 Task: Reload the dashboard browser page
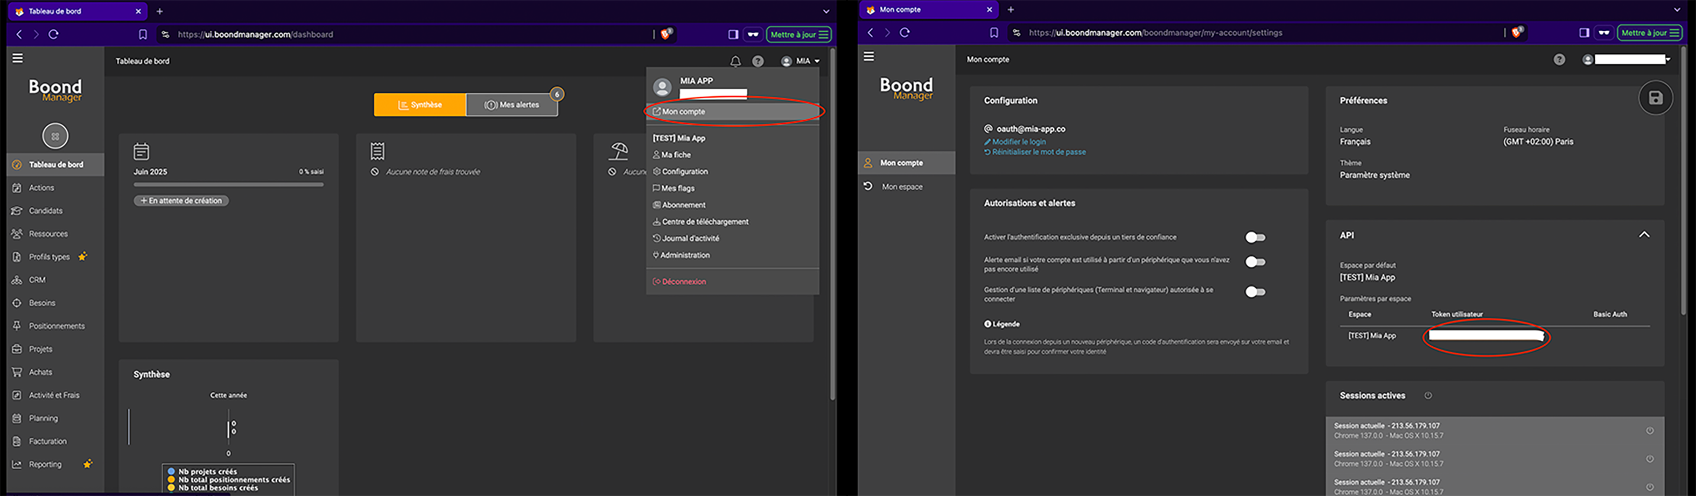54,34
